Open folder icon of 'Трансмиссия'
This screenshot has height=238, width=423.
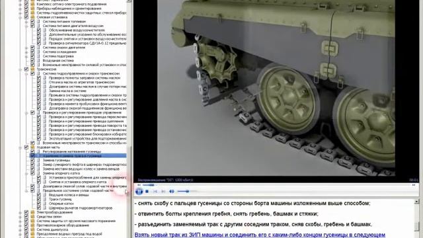coord(32,69)
